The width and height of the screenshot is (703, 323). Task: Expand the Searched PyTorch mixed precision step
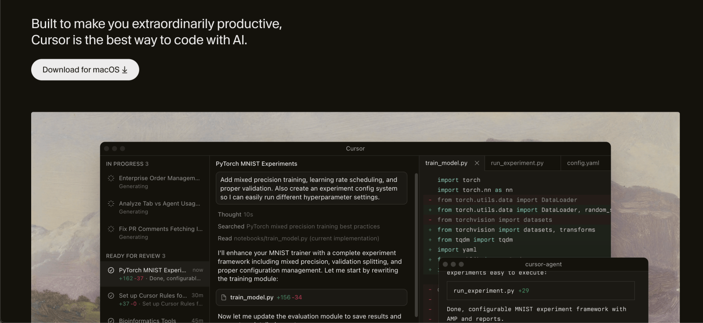coord(299,227)
